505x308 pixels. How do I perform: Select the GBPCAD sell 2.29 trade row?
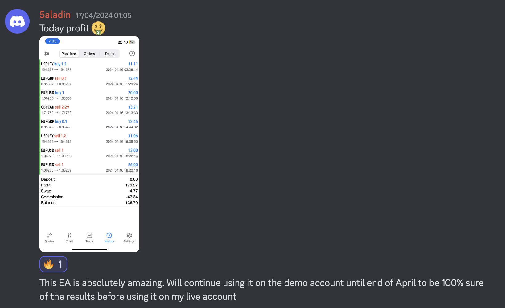pos(89,110)
